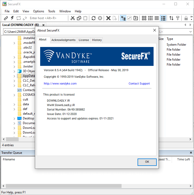Expand the Desktop tree node

pos(14,118)
